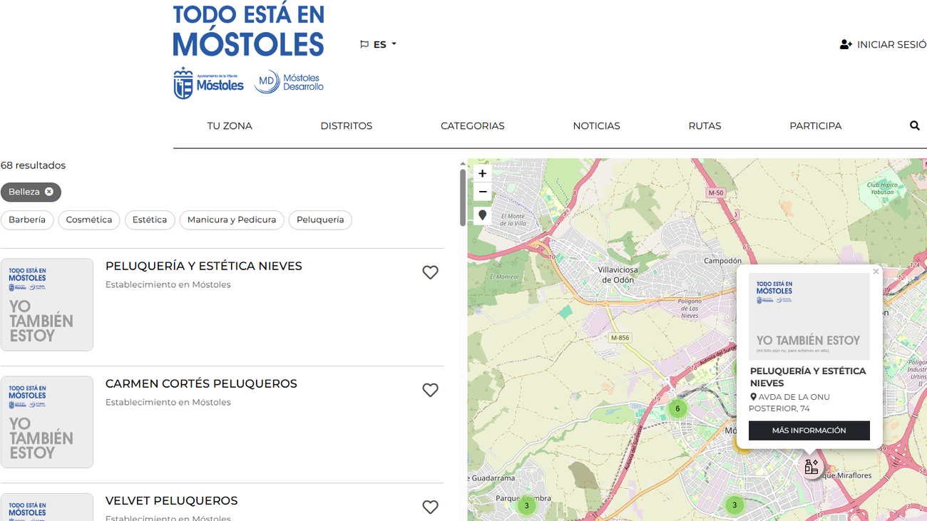Enable the Barbería filter chip

click(27, 220)
